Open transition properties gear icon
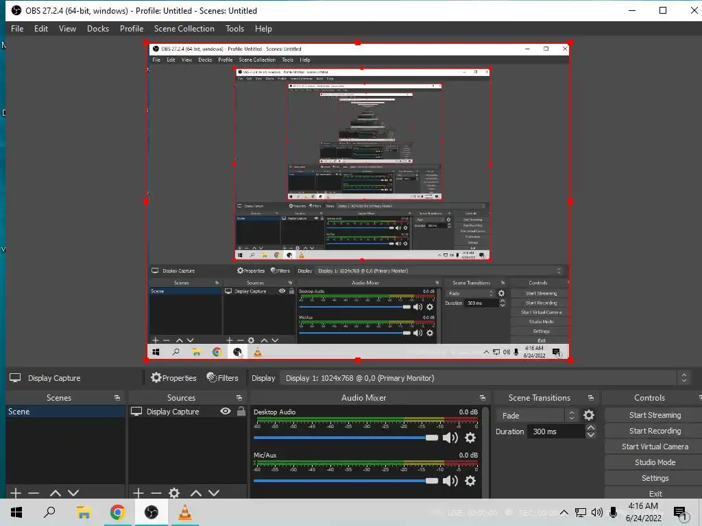Screen dimensions: 702x526 (x=589, y=416)
